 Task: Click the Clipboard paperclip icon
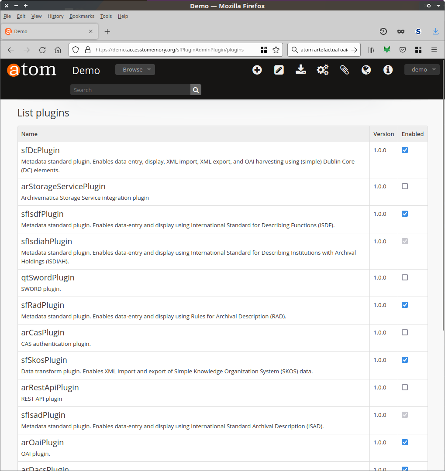(345, 70)
